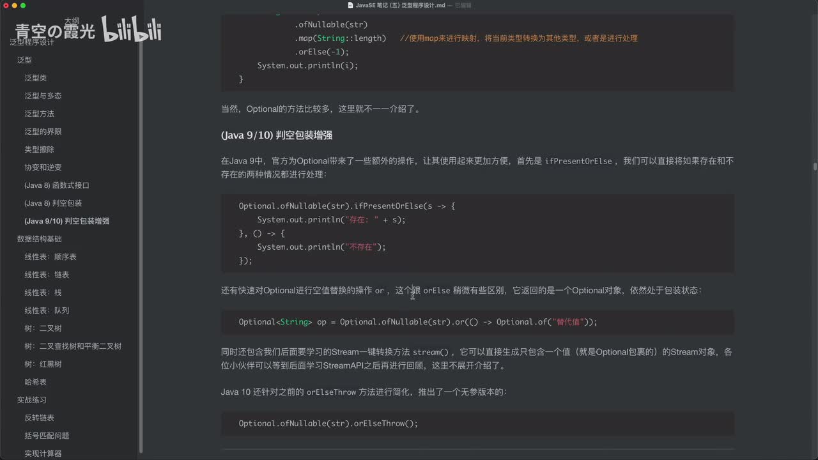818x460 pixels.
Task: Click the .orElse(-1); code line
Action: click(x=321, y=52)
